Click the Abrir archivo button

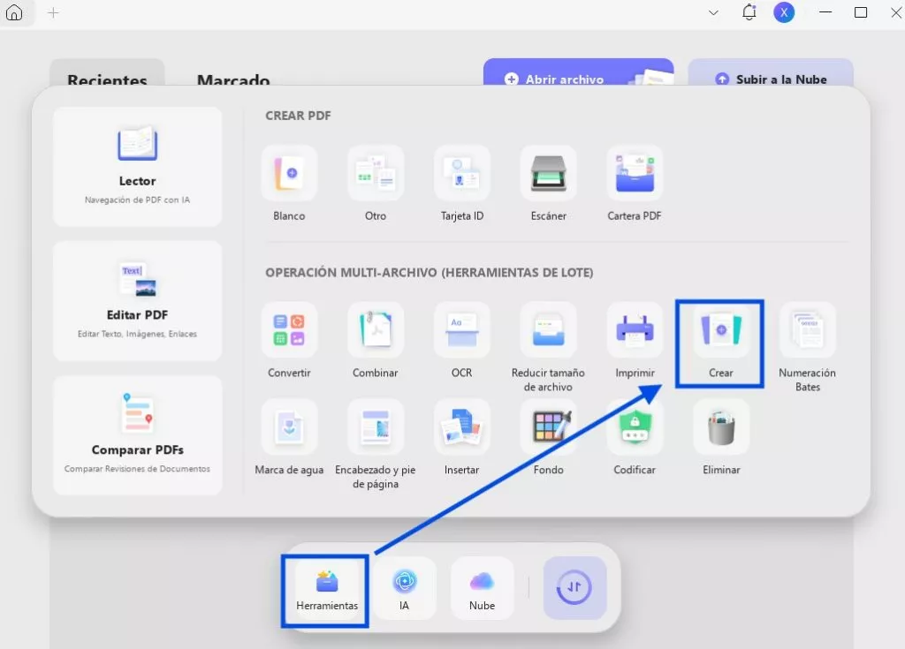click(578, 74)
